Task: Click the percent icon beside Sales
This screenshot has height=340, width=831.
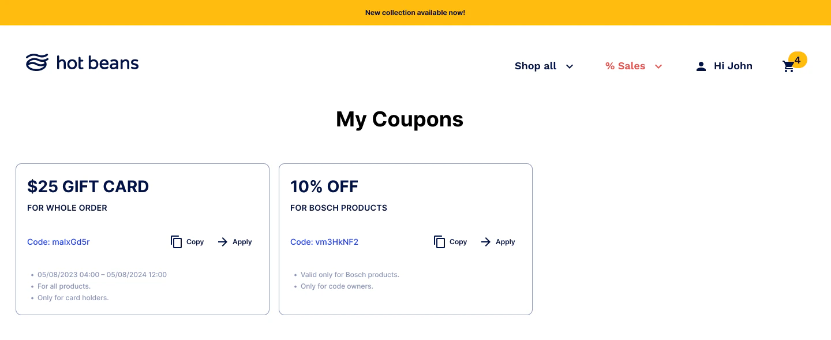Action: (x=610, y=66)
